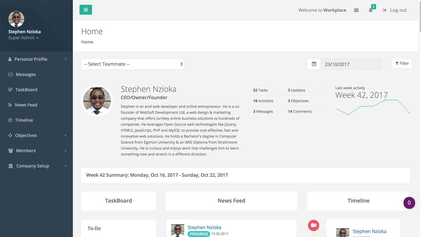Viewport: 421px width, 237px height.
Task: Open the Select Teammate dropdown
Action: pyautogui.click(x=133, y=64)
